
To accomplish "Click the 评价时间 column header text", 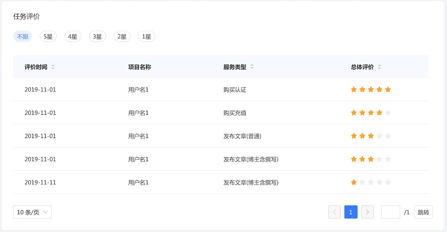I will 36,67.
